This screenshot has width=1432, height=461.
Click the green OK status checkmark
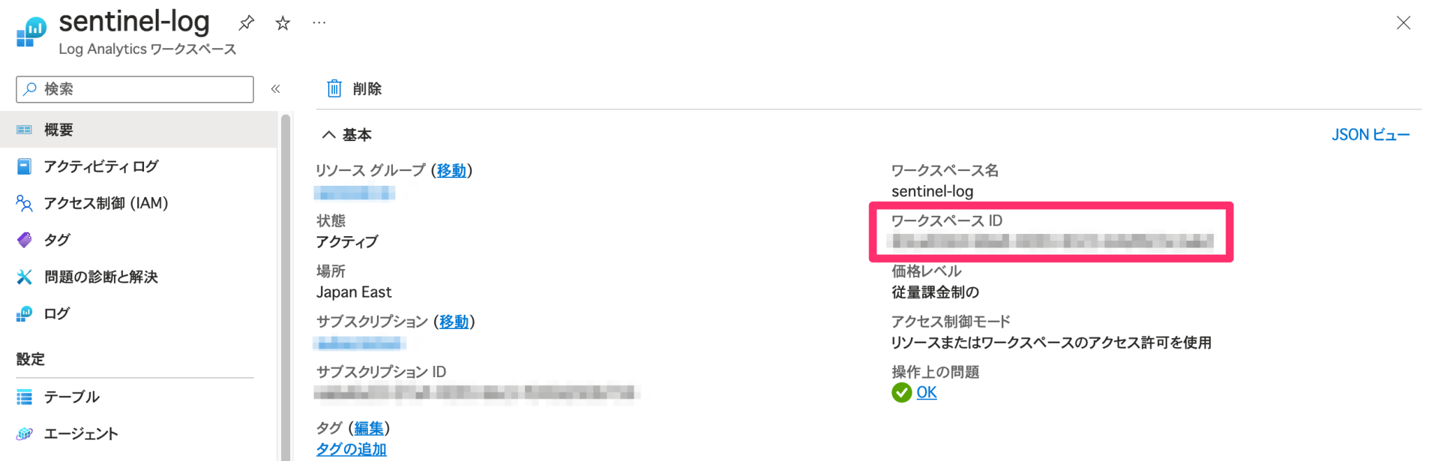pyautogui.click(x=901, y=393)
